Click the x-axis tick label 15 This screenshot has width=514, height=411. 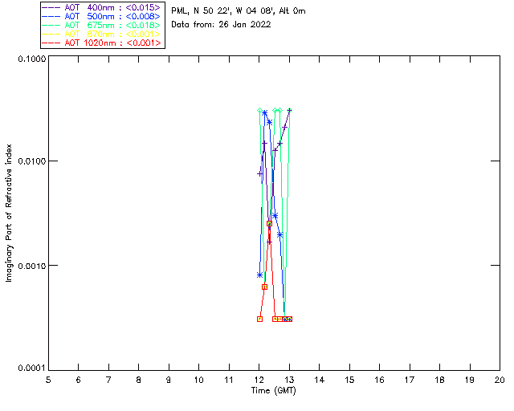pos(350,380)
